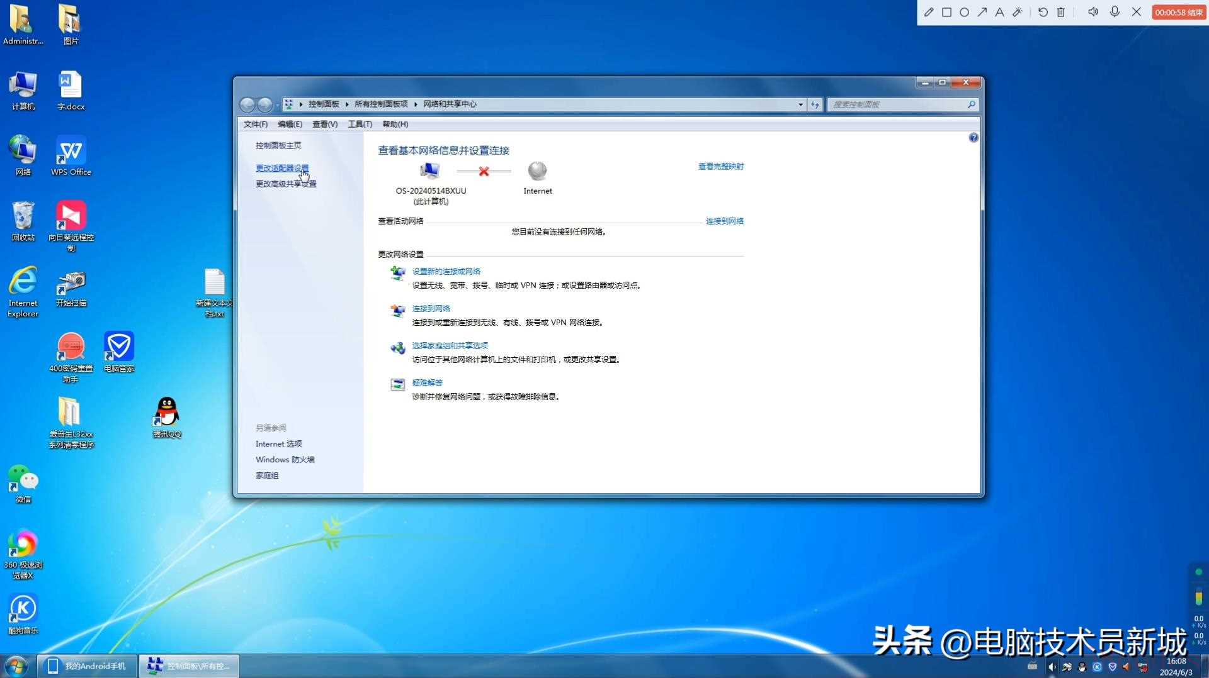Open the 文件(F) menu

255,124
